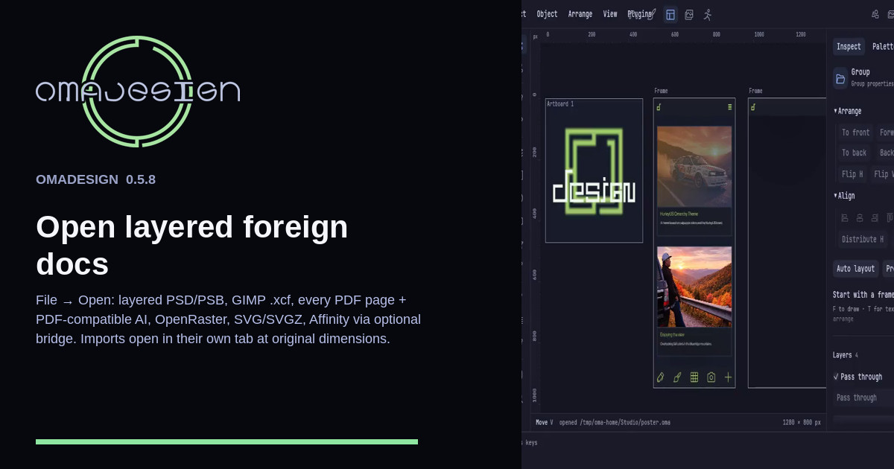The width and height of the screenshot is (894, 469).
Task: Open the Pass through blend mode dropdown
Action: pyautogui.click(x=863, y=398)
